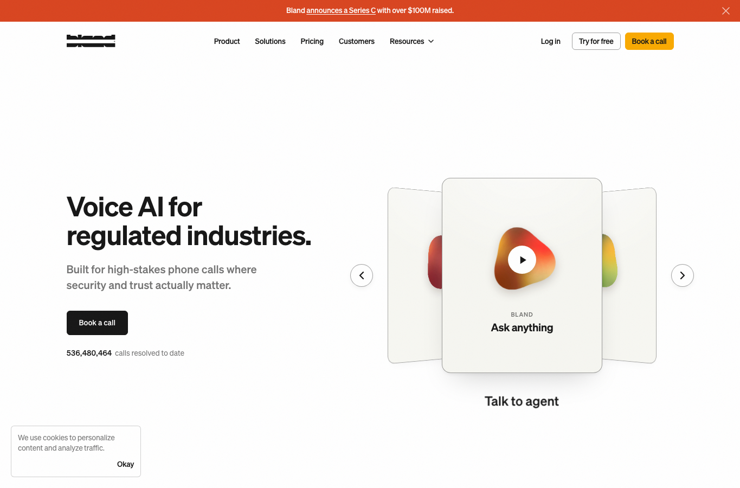Screen dimensions: 740x488
Task: Open the announces a Series C link
Action: [341, 10]
